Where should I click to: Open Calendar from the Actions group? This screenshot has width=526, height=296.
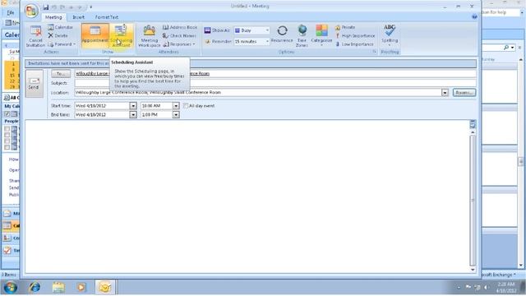coord(60,27)
